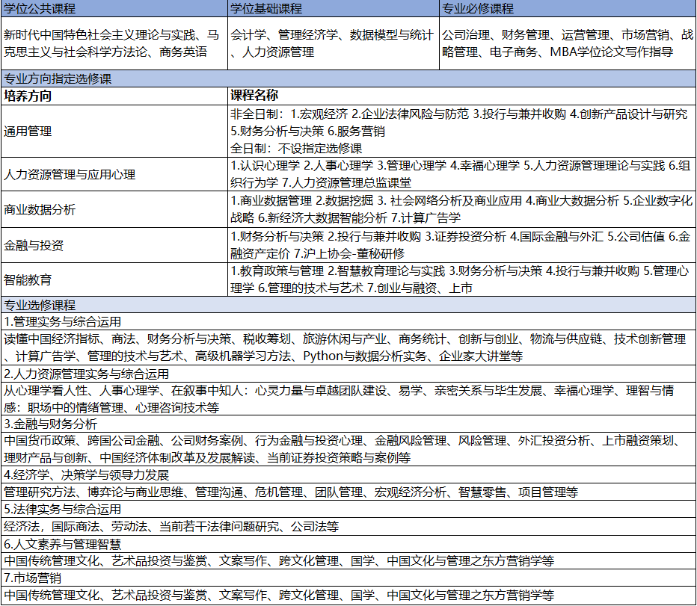Click the row 6.人文素养与管理智慧
This screenshot has width=697, height=606.
point(348,544)
